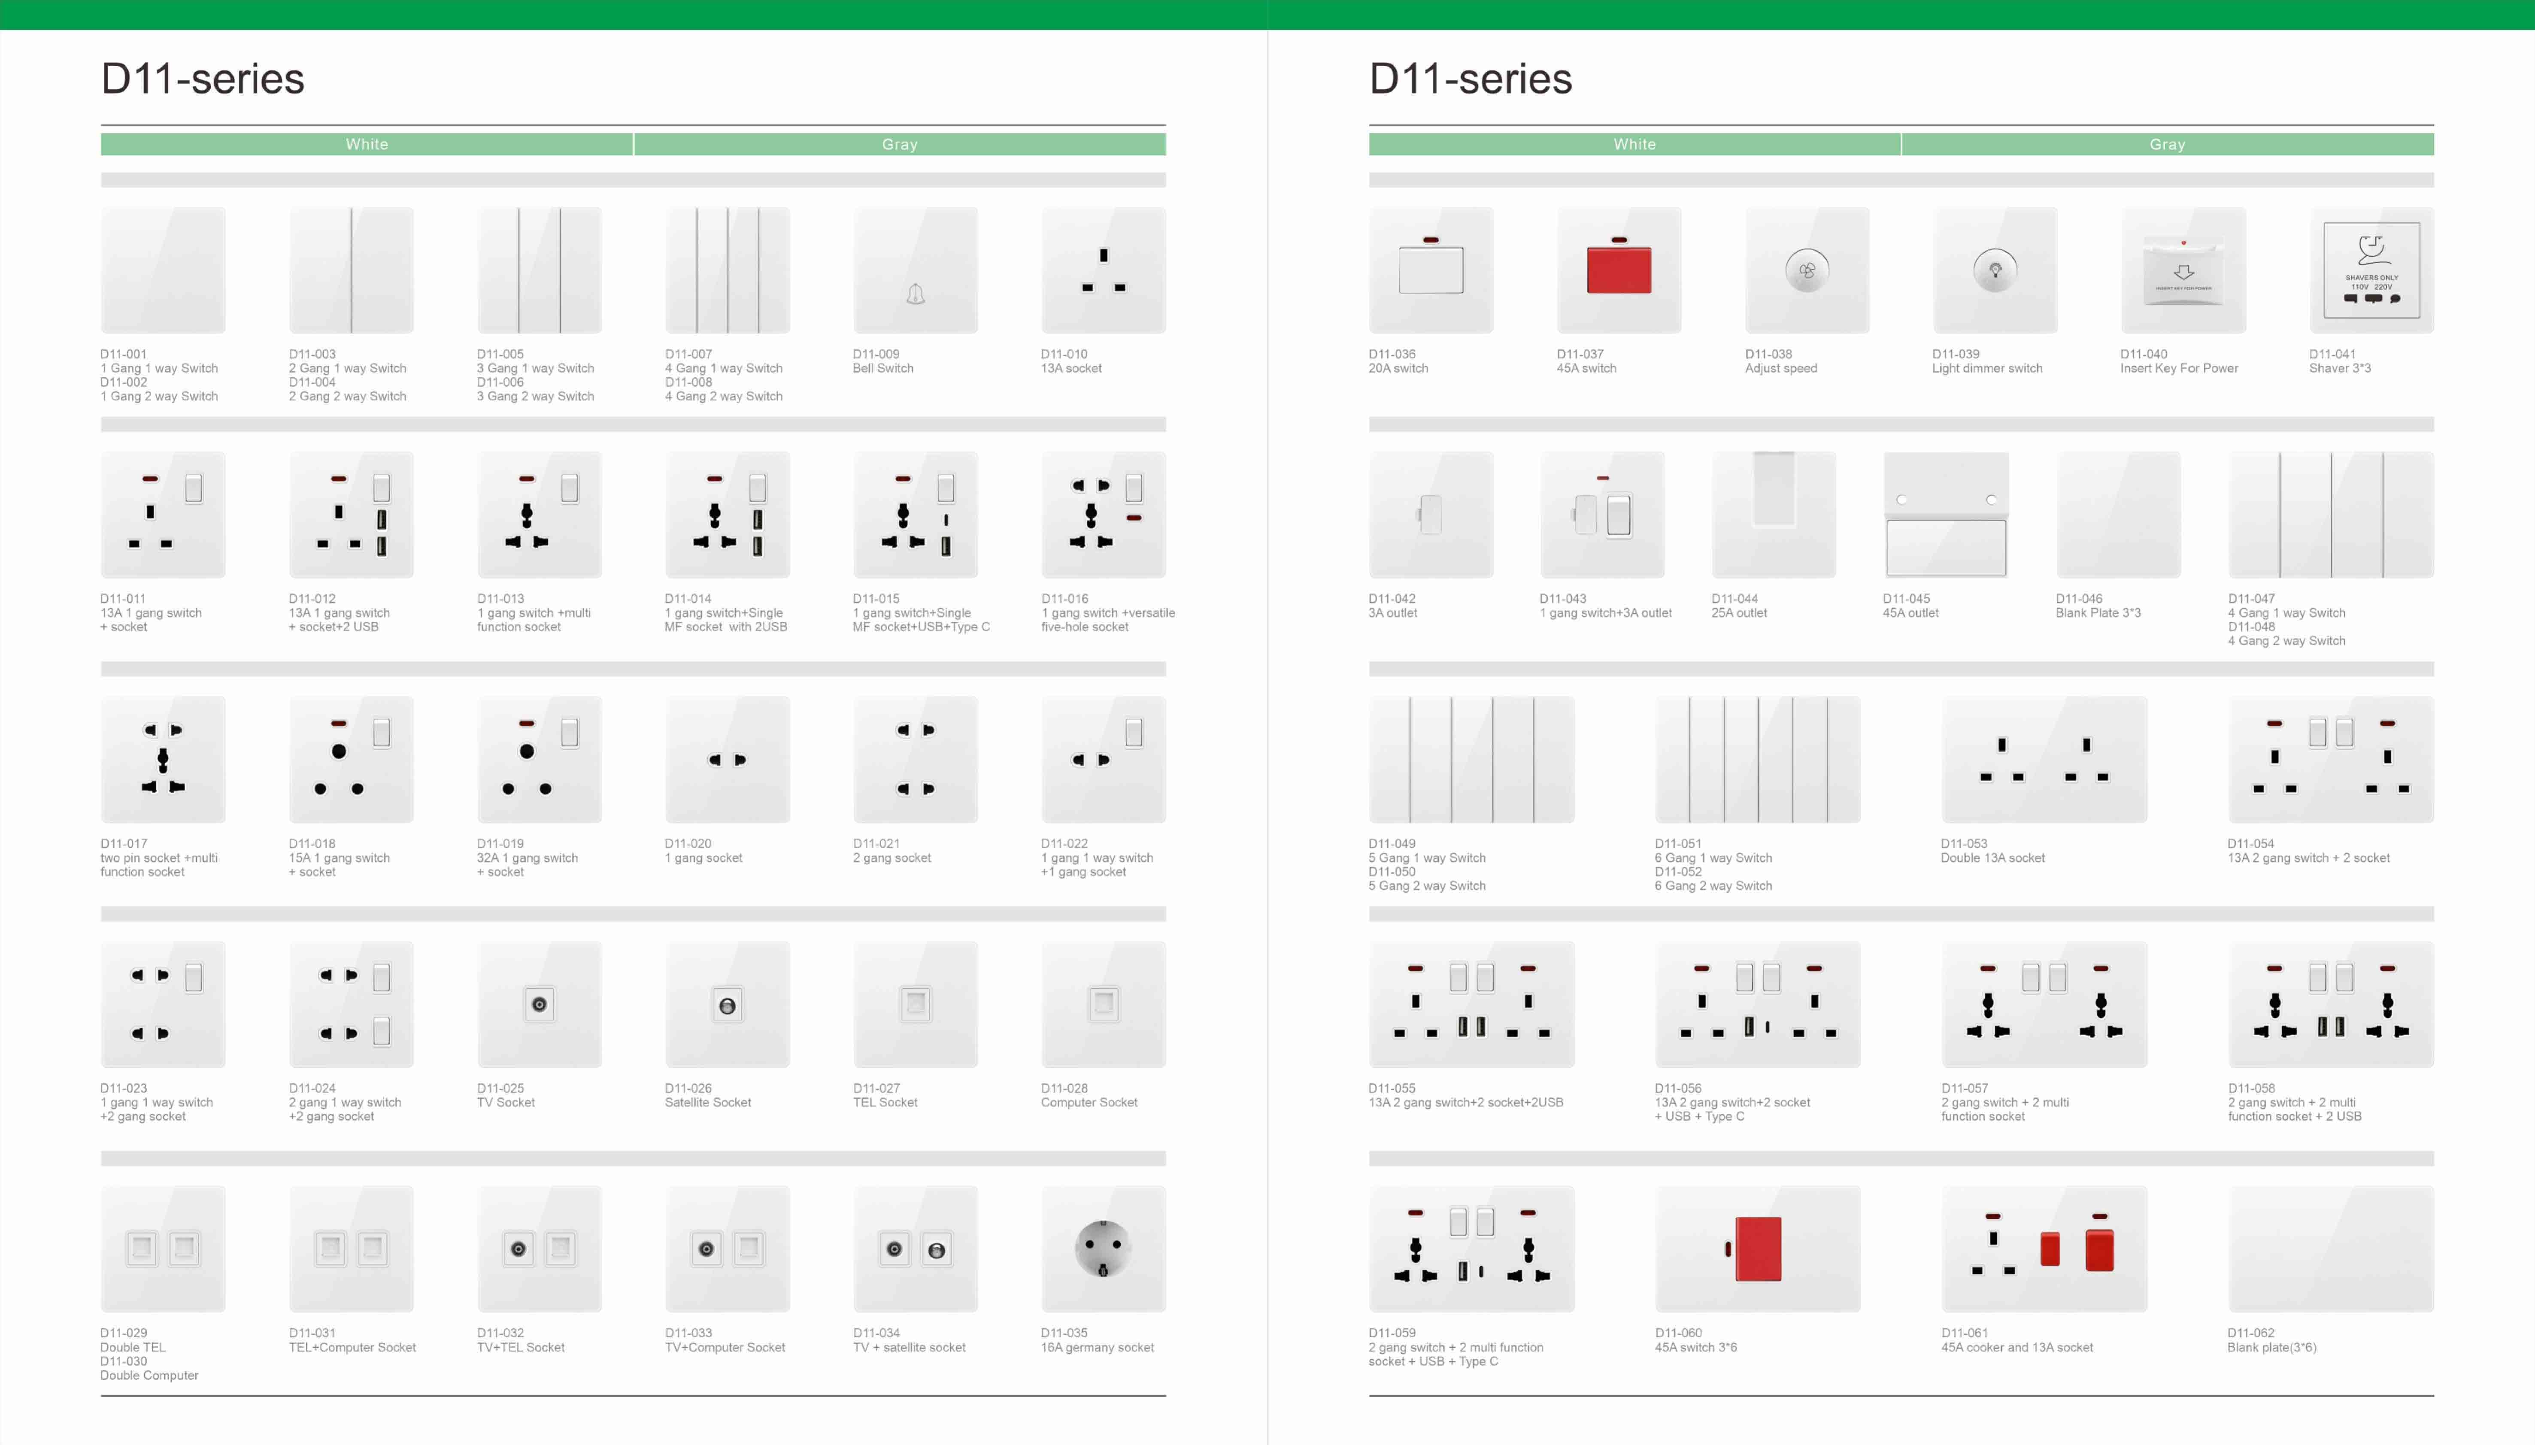Select the D11-062 Blank plate 3*6 image
This screenshot has height=1445, width=2535.
(2331, 1249)
